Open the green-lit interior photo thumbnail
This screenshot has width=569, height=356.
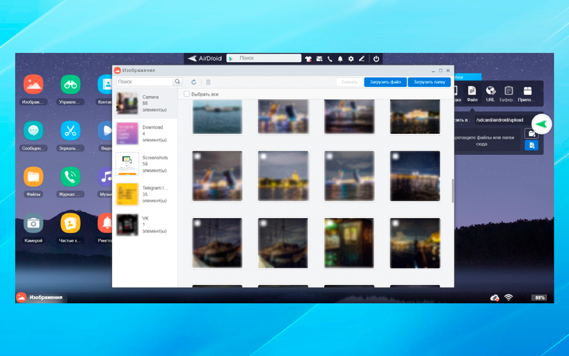[349, 243]
